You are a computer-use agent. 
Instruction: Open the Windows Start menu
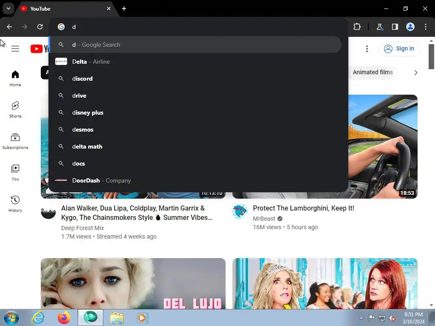pos(11,318)
